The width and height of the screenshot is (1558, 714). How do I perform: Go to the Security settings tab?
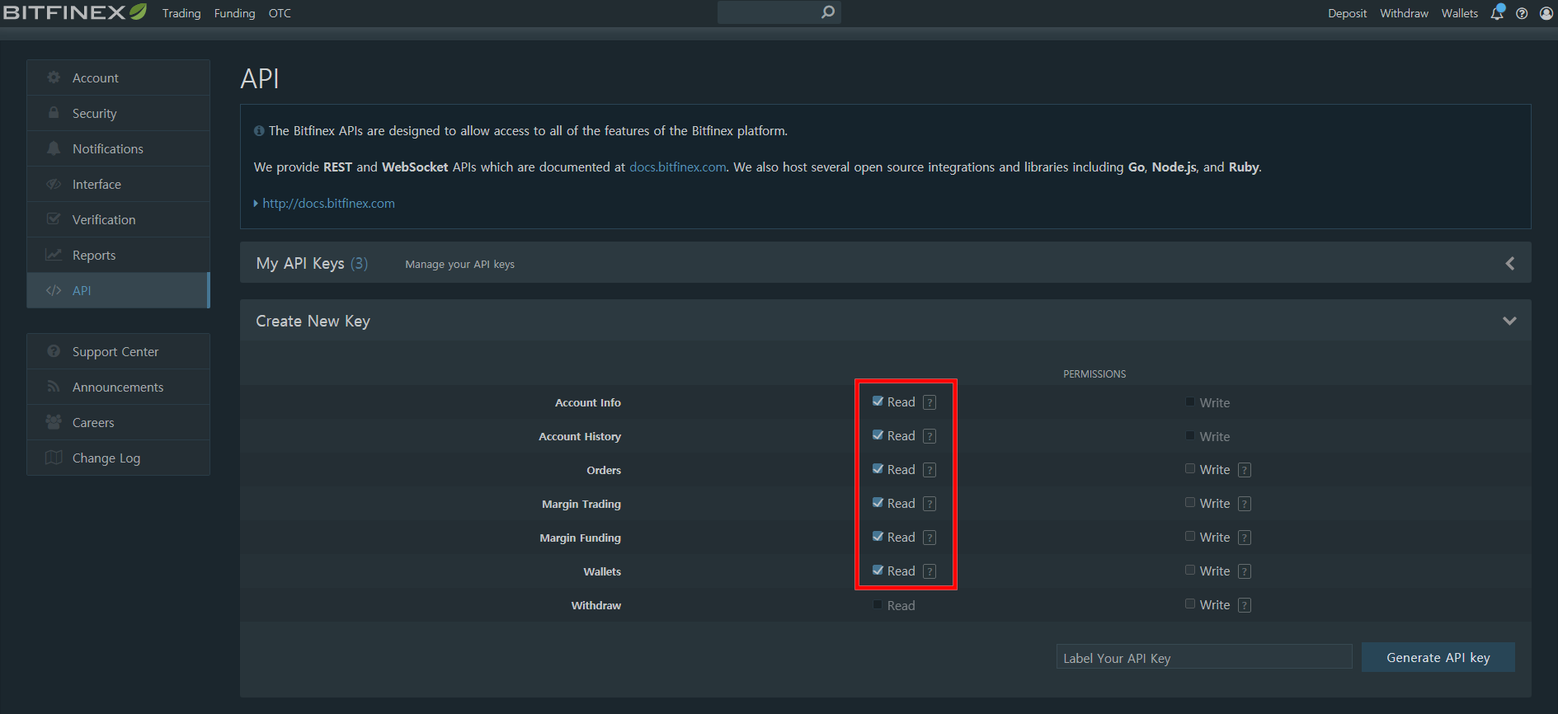pyautogui.click(x=118, y=113)
